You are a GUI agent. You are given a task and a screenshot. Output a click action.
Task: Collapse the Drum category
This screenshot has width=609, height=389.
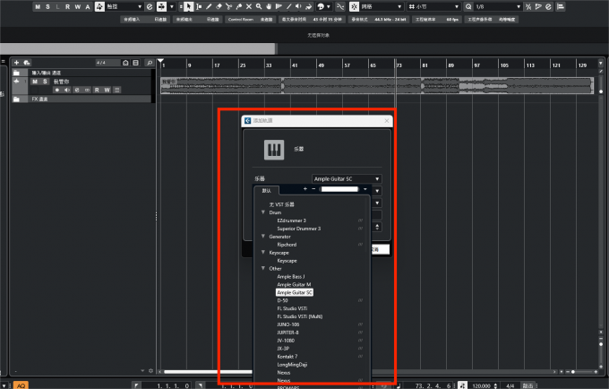tap(263, 212)
